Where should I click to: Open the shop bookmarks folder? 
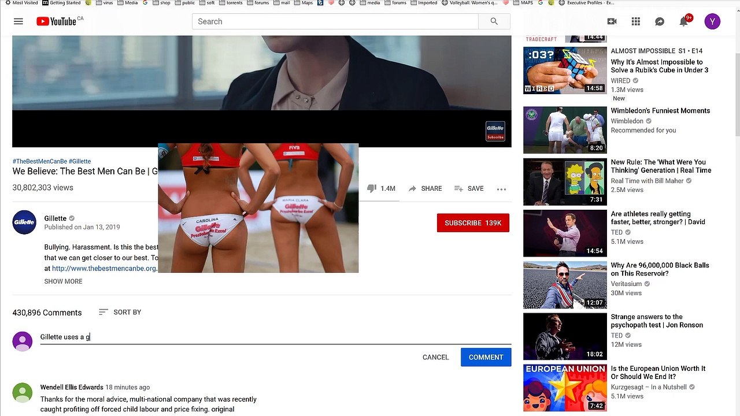161,3
